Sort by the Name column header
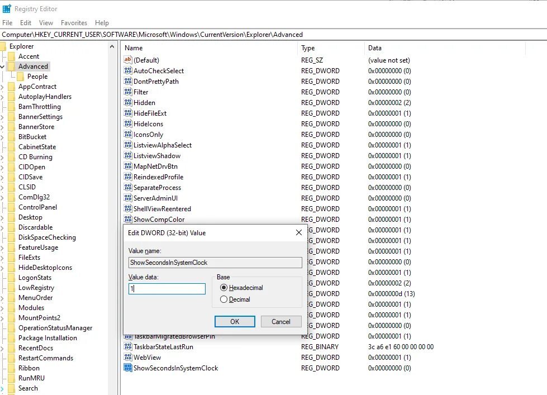The width and height of the screenshot is (547, 395). pos(210,48)
